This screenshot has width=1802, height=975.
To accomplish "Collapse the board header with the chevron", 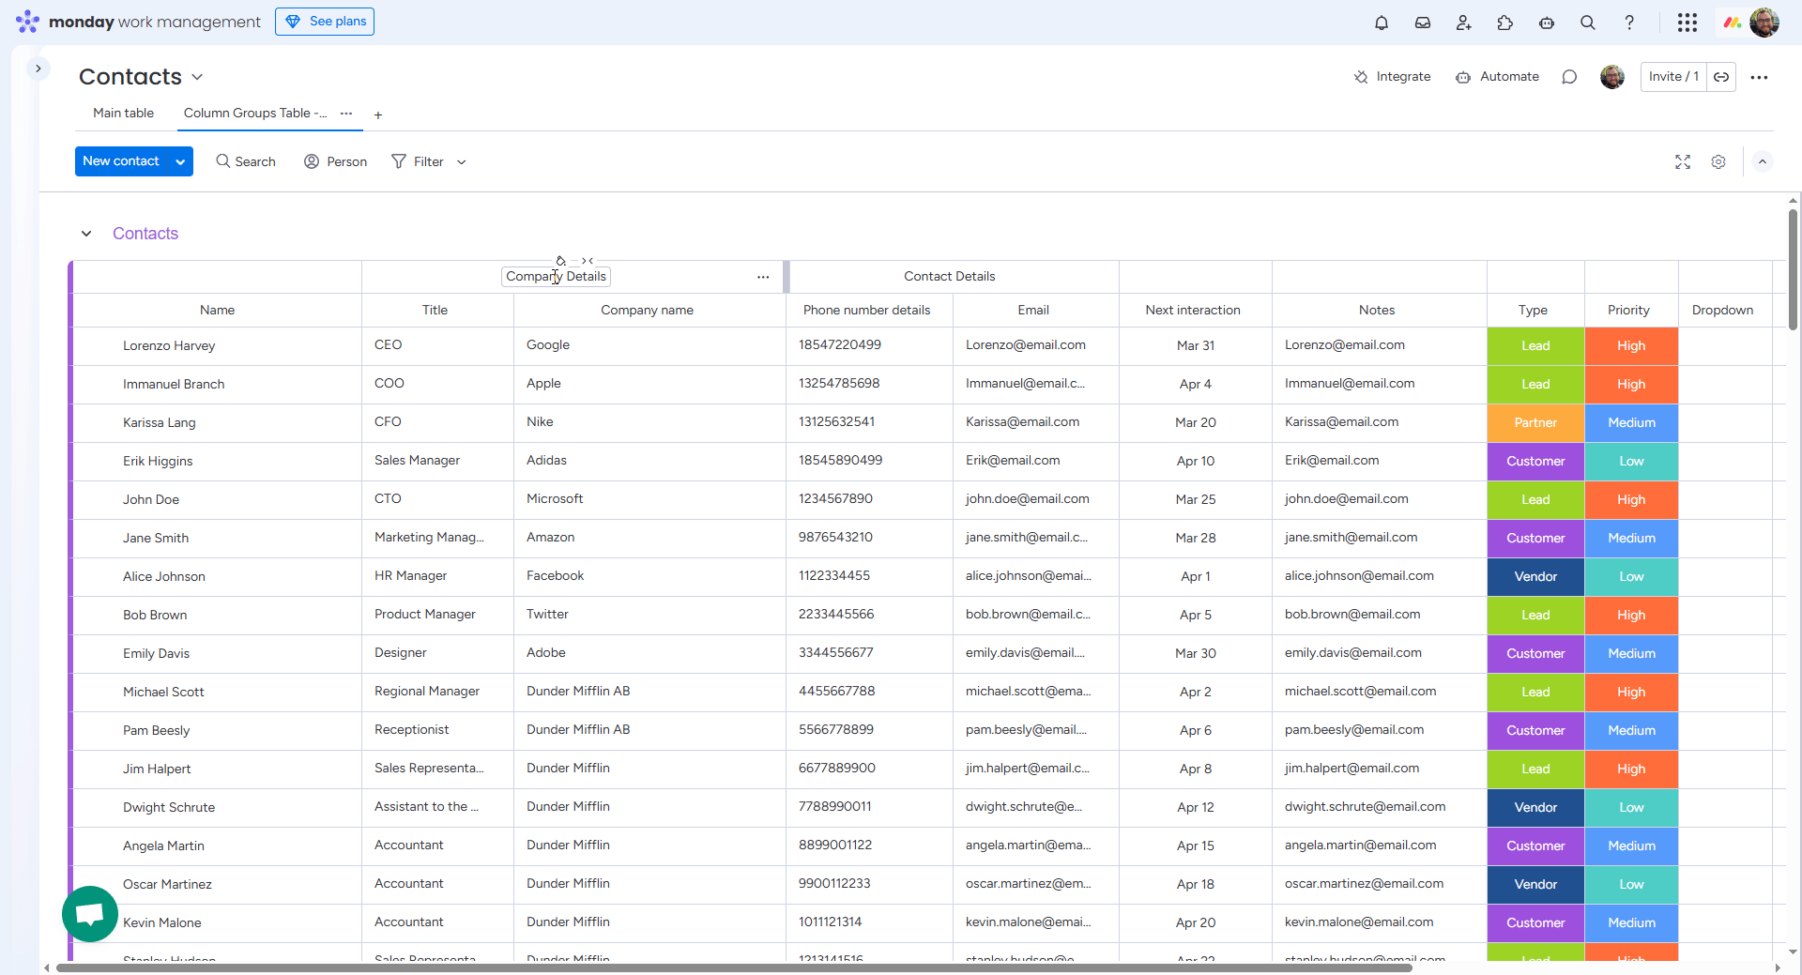I will [x=1762, y=162].
